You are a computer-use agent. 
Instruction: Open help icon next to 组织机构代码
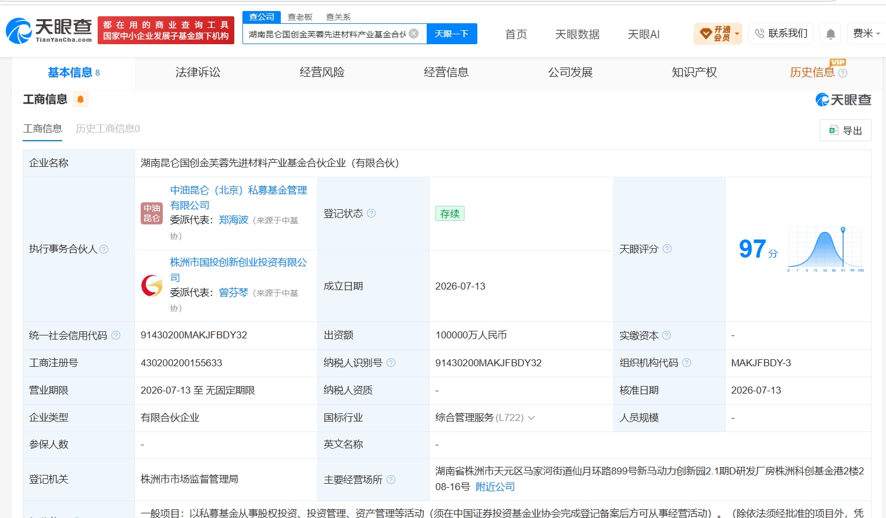coord(687,363)
